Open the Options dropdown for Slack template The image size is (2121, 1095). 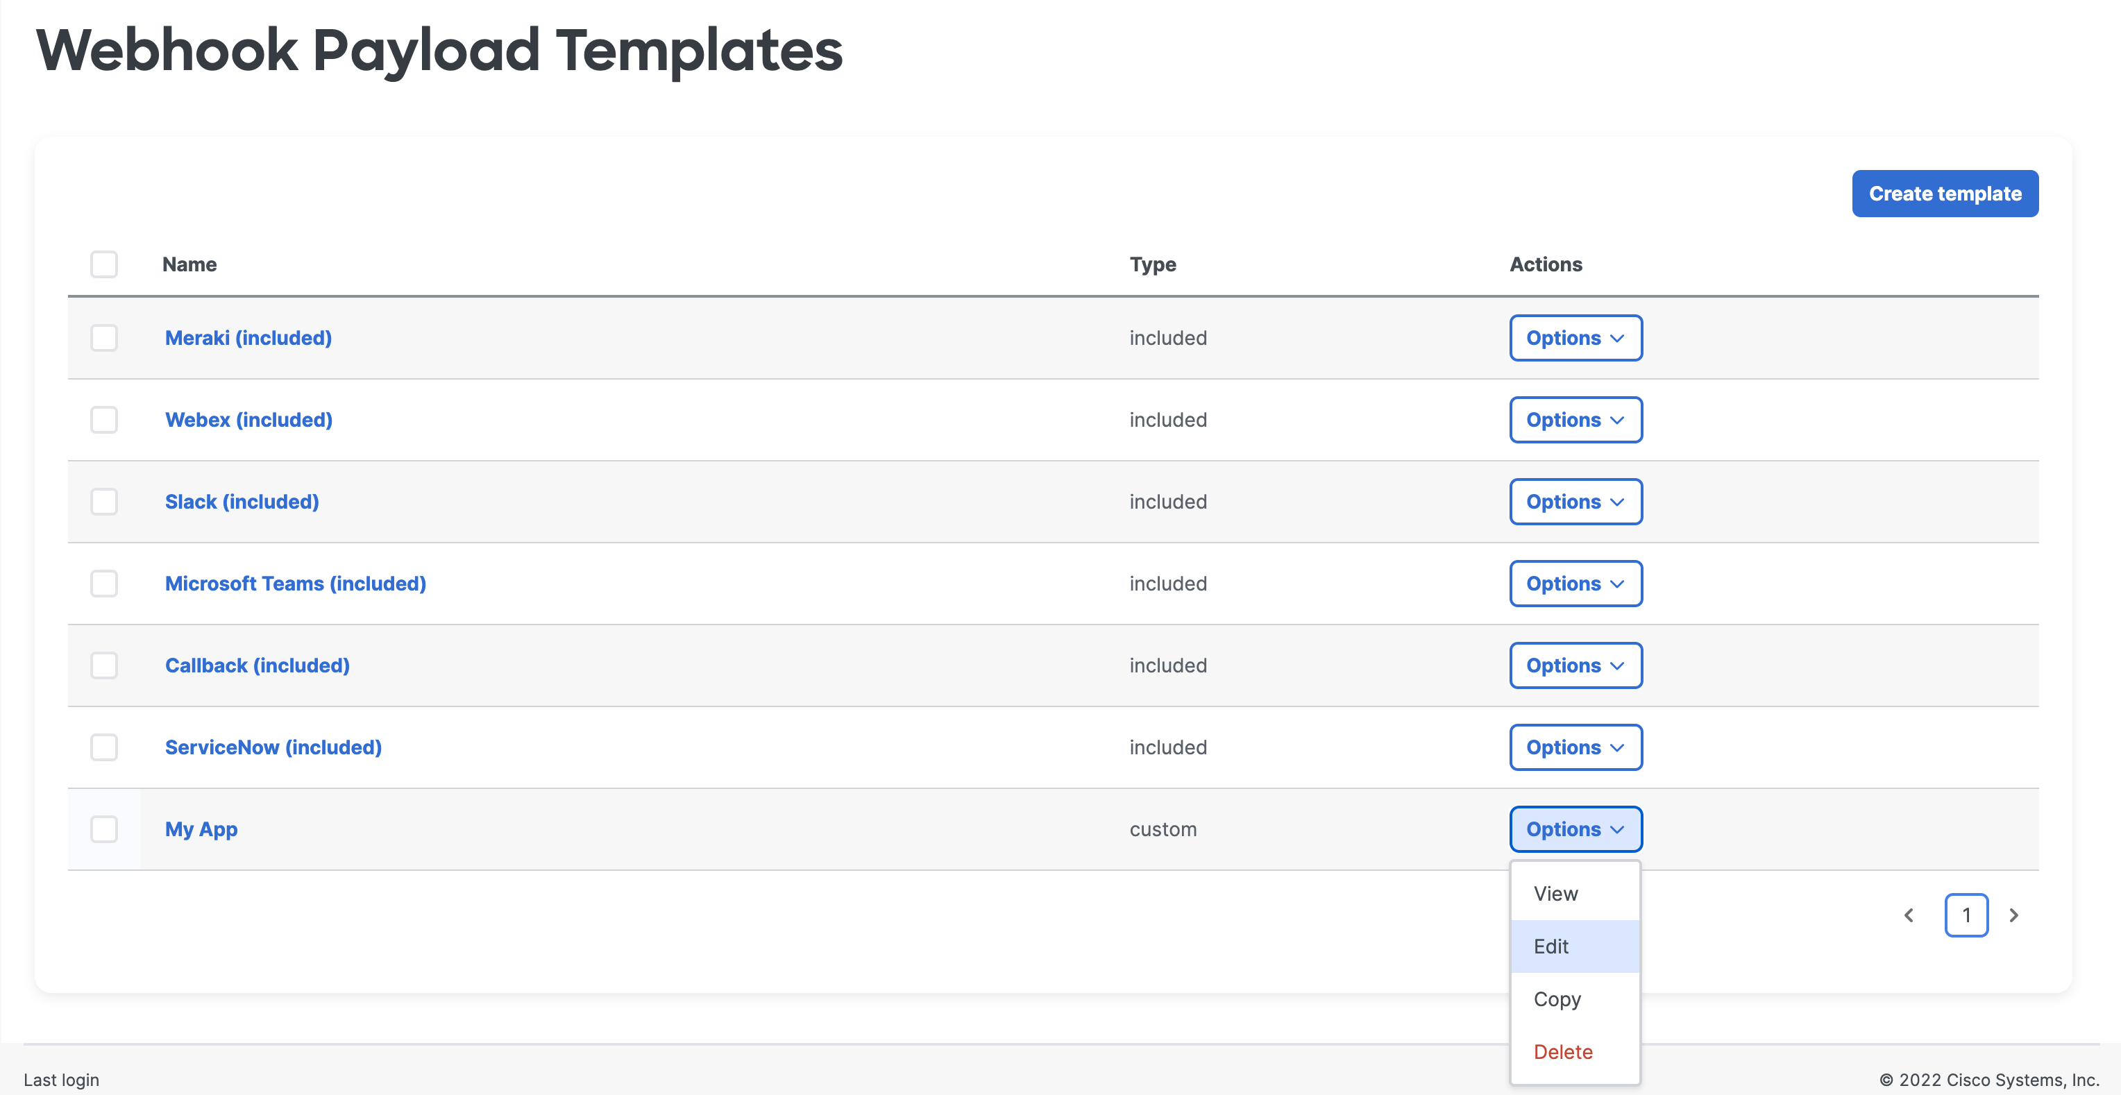(1575, 500)
